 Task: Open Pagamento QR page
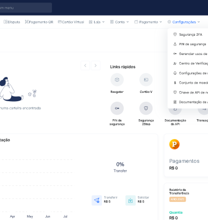pyautogui.click(x=39, y=22)
